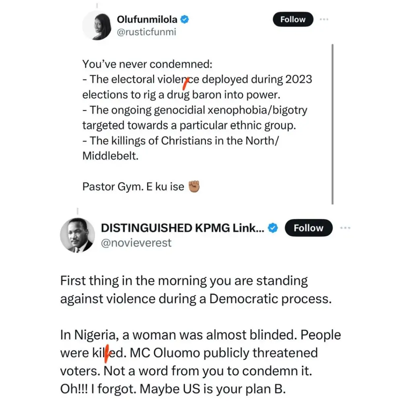
Task: Open more options for Olufunmilola's tweet
Action: pyautogui.click(x=325, y=19)
